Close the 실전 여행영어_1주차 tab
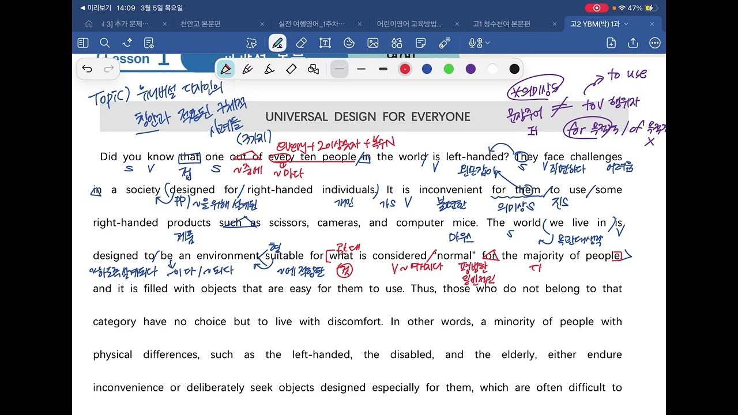738x415 pixels. (359, 24)
